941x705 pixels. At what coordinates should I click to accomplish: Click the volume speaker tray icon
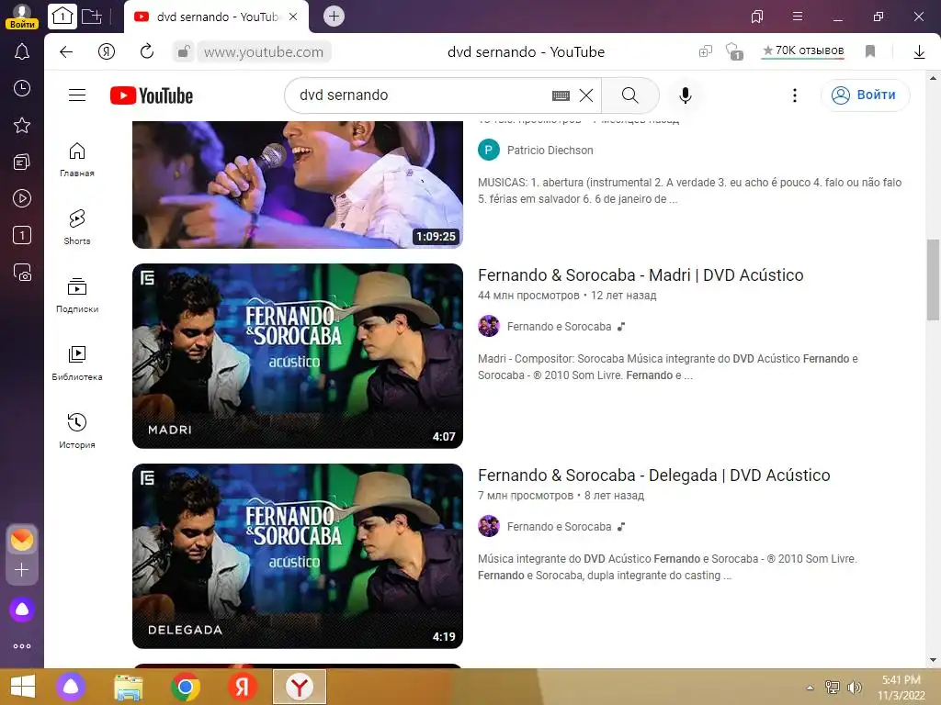pos(854,687)
